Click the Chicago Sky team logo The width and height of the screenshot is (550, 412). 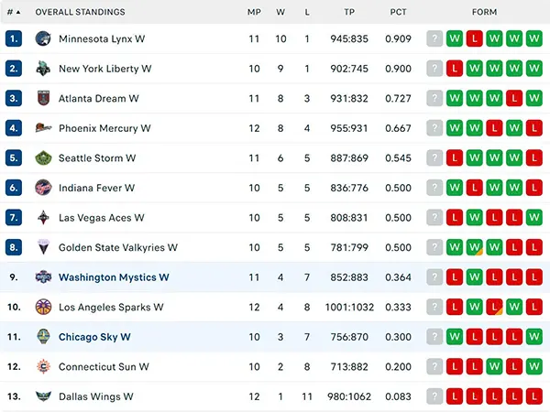pyautogui.click(x=43, y=337)
